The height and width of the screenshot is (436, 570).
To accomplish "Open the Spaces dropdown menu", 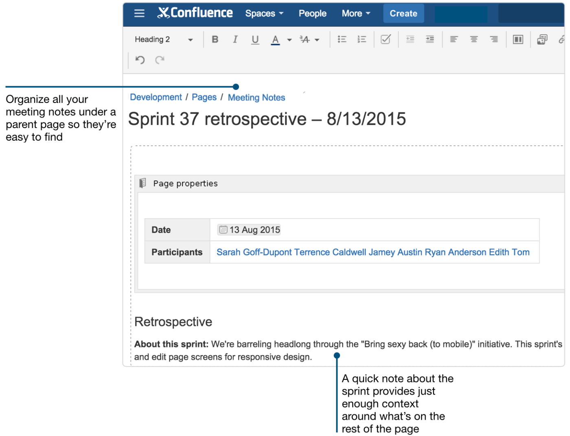I will click(264, 13).
